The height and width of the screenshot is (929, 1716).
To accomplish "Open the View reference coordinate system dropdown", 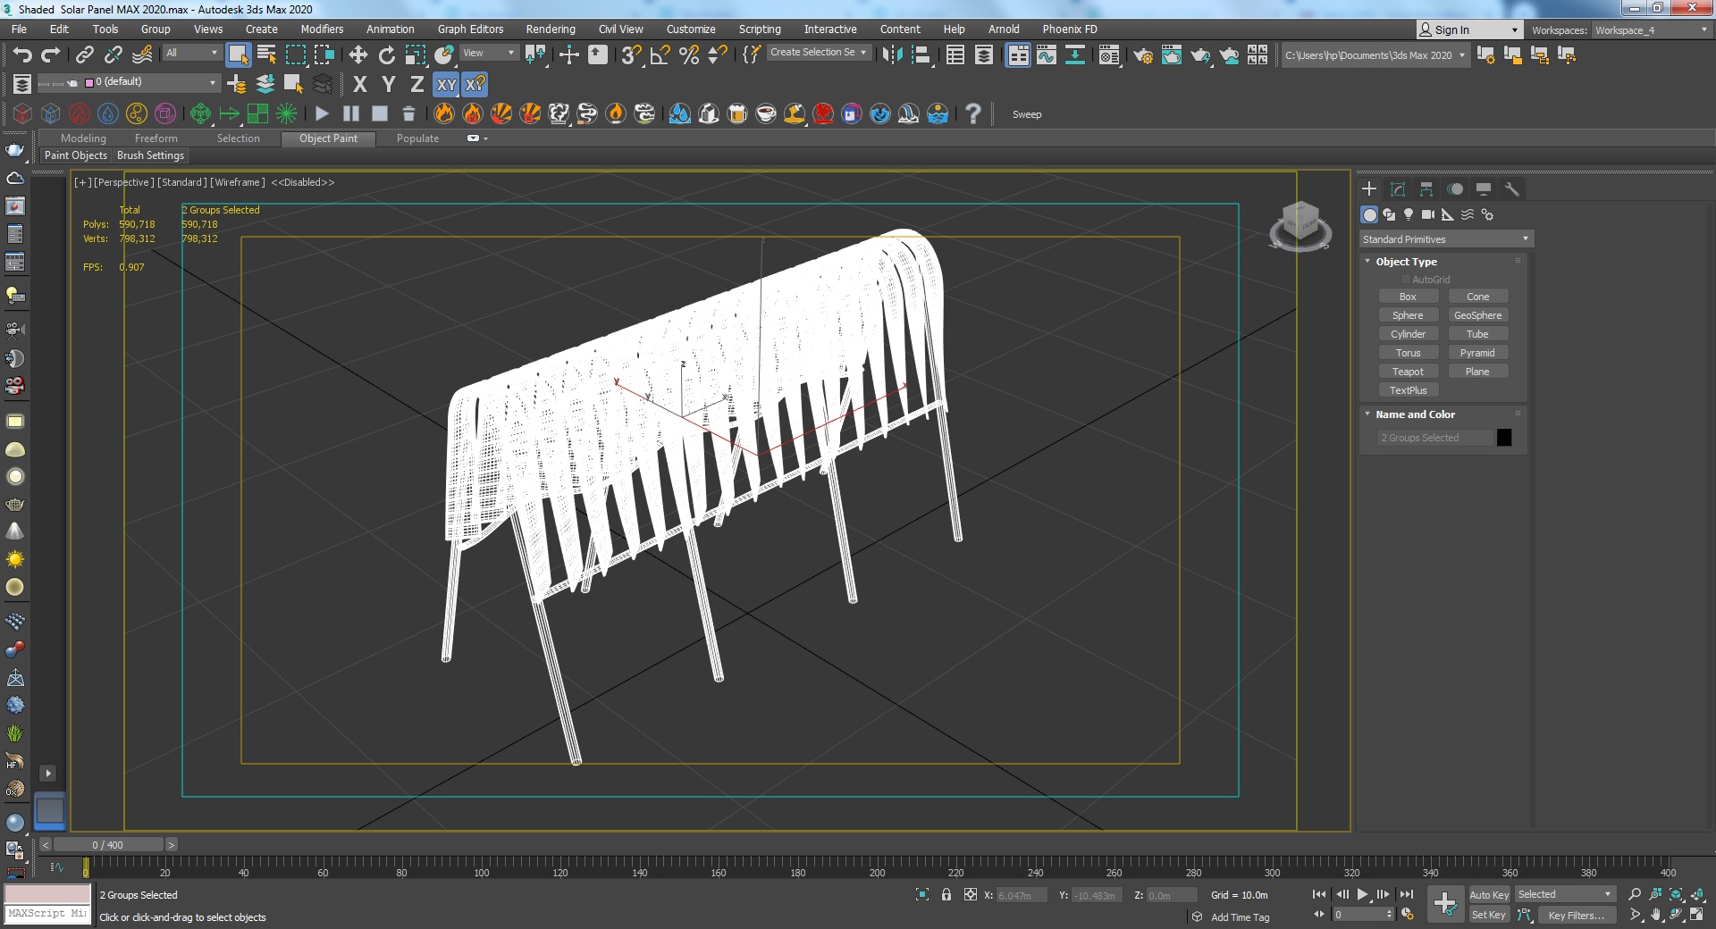I will click(488, 53).
